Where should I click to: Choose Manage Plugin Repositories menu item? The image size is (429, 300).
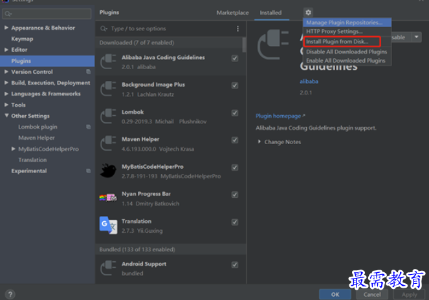(x=347, y=23)
